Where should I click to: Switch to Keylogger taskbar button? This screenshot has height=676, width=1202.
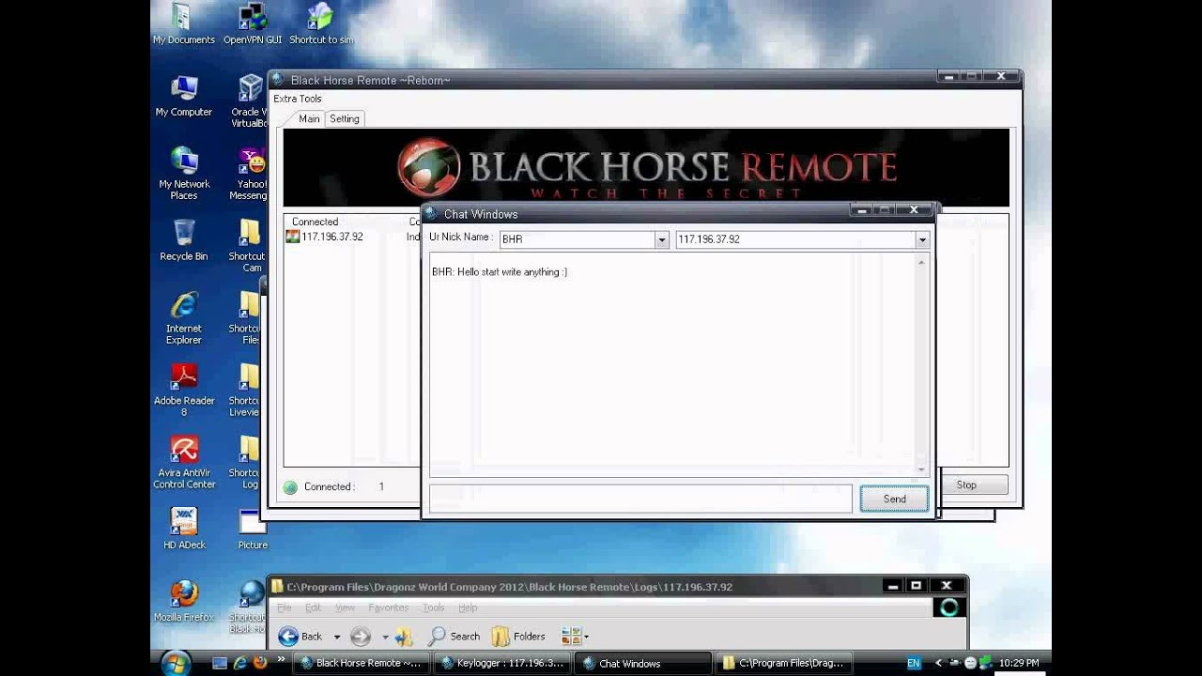click(x=502, y=663)
